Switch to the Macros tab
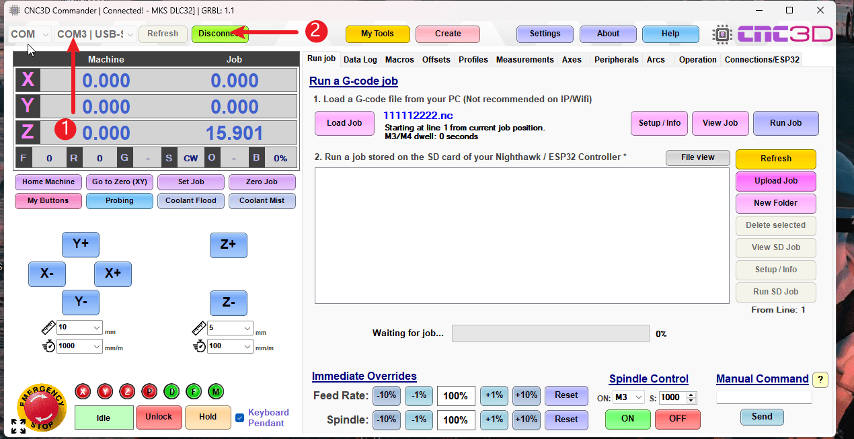854x439 pixels. (399, 60)
